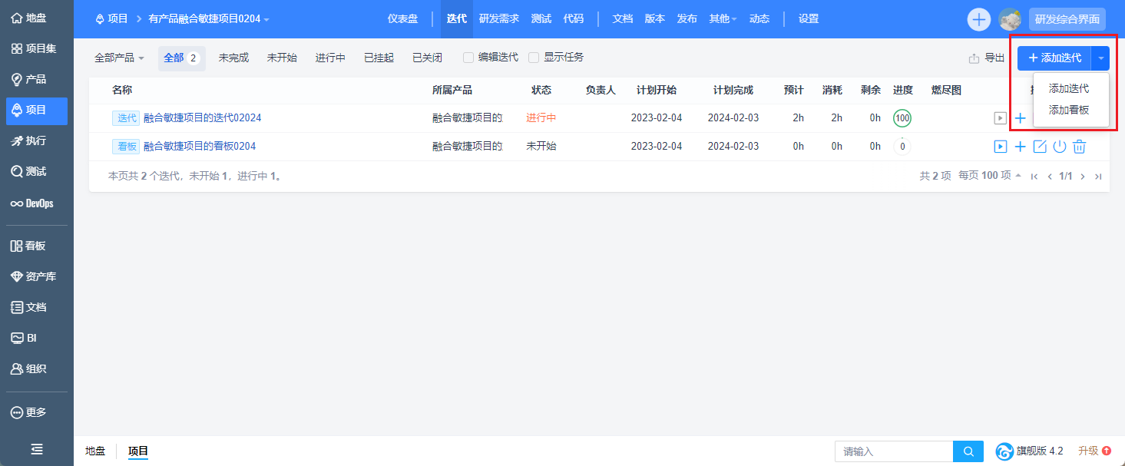Click the close (power) icon in the 看板0204 row

pyautogui.click(x=1060, y=147)
